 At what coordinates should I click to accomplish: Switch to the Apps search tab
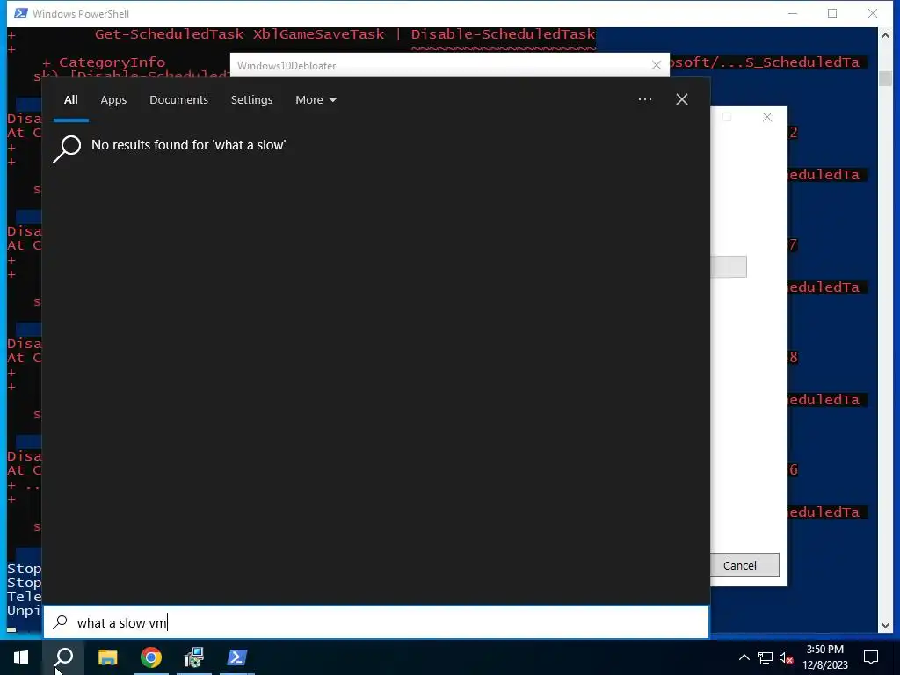click(x=113, y=100)
